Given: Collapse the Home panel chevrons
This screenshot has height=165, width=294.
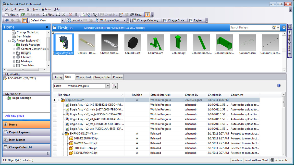Looking at the screenshot, I should click(47, 27).
